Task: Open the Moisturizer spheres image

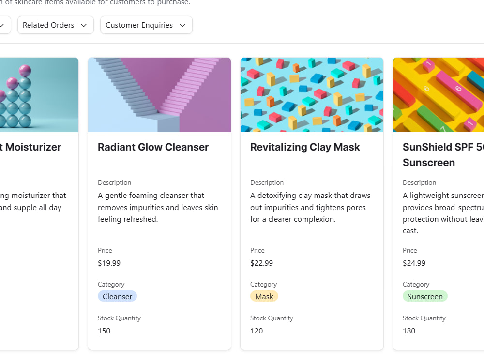Action: [39, 95]
